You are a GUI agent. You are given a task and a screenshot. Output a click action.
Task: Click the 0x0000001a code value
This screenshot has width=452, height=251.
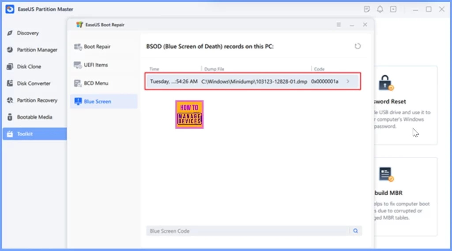tap(324, 81)
